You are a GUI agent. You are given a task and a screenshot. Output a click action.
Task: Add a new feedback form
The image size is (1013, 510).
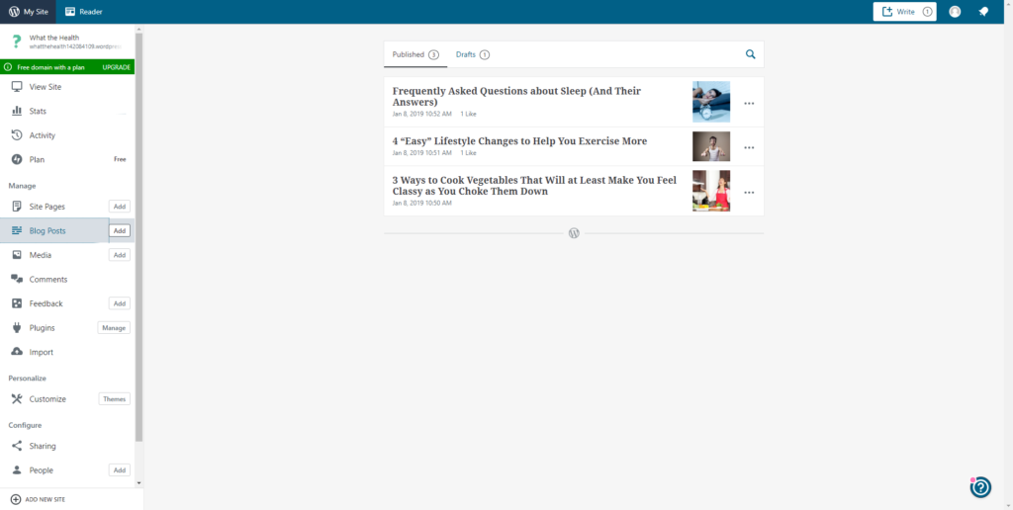click(120, 303)
